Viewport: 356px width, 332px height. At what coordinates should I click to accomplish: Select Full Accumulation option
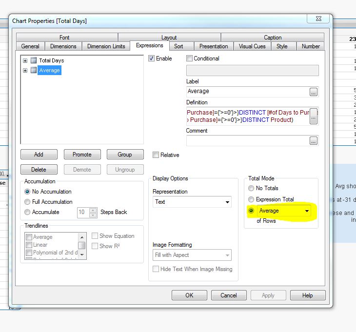(27, 202)
